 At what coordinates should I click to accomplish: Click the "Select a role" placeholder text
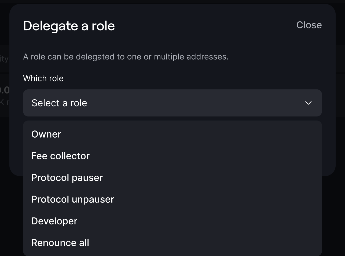(x=59, y=103)
